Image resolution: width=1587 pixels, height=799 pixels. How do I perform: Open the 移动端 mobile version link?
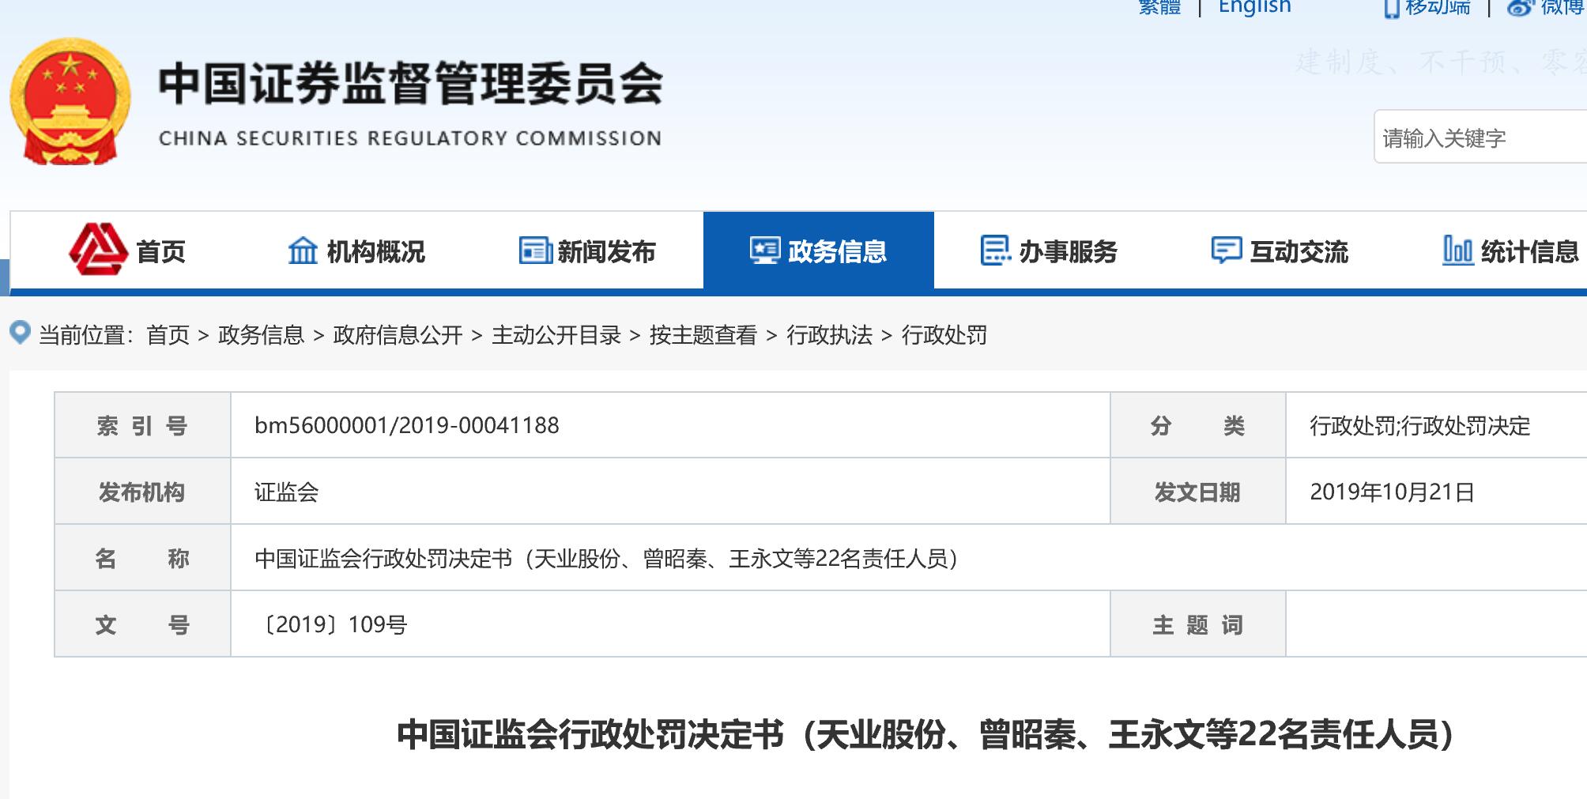point(1436,8)
